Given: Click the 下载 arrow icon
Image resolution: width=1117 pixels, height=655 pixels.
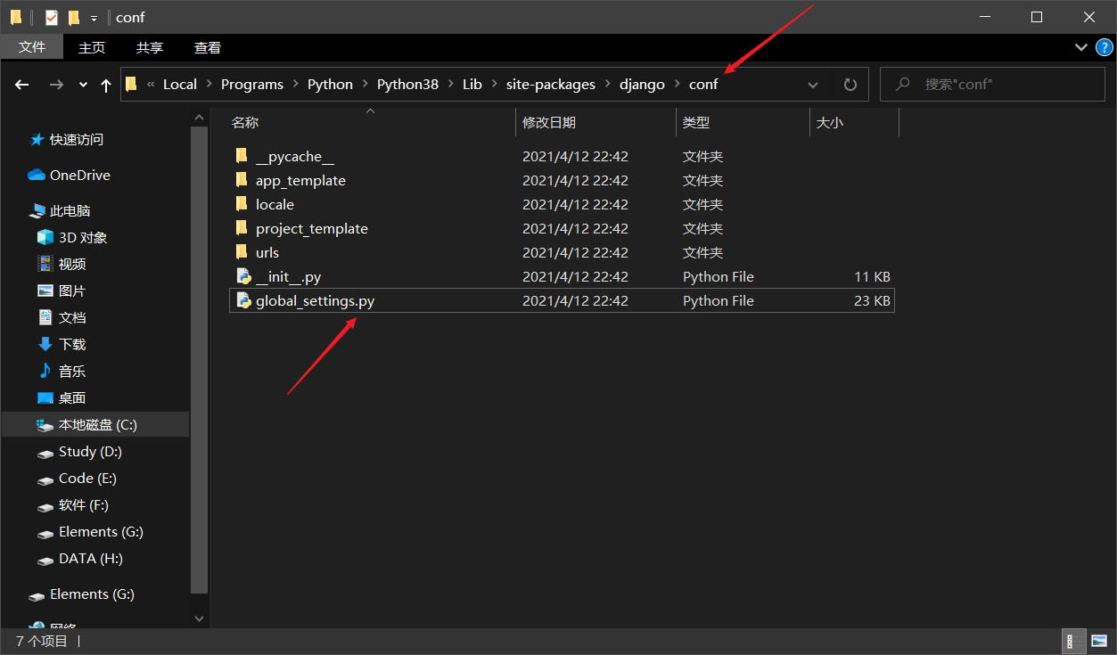Looking at the screenshot, I should tap(45, 344).
